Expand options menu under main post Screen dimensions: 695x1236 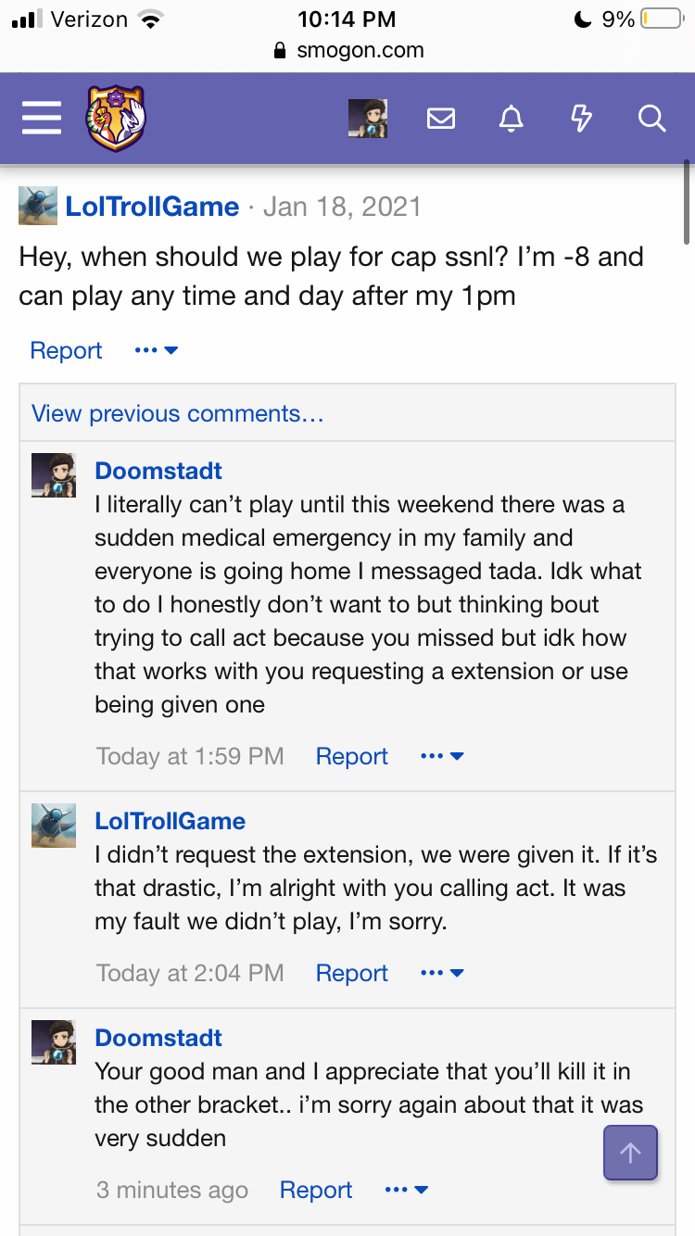[156, 350]
